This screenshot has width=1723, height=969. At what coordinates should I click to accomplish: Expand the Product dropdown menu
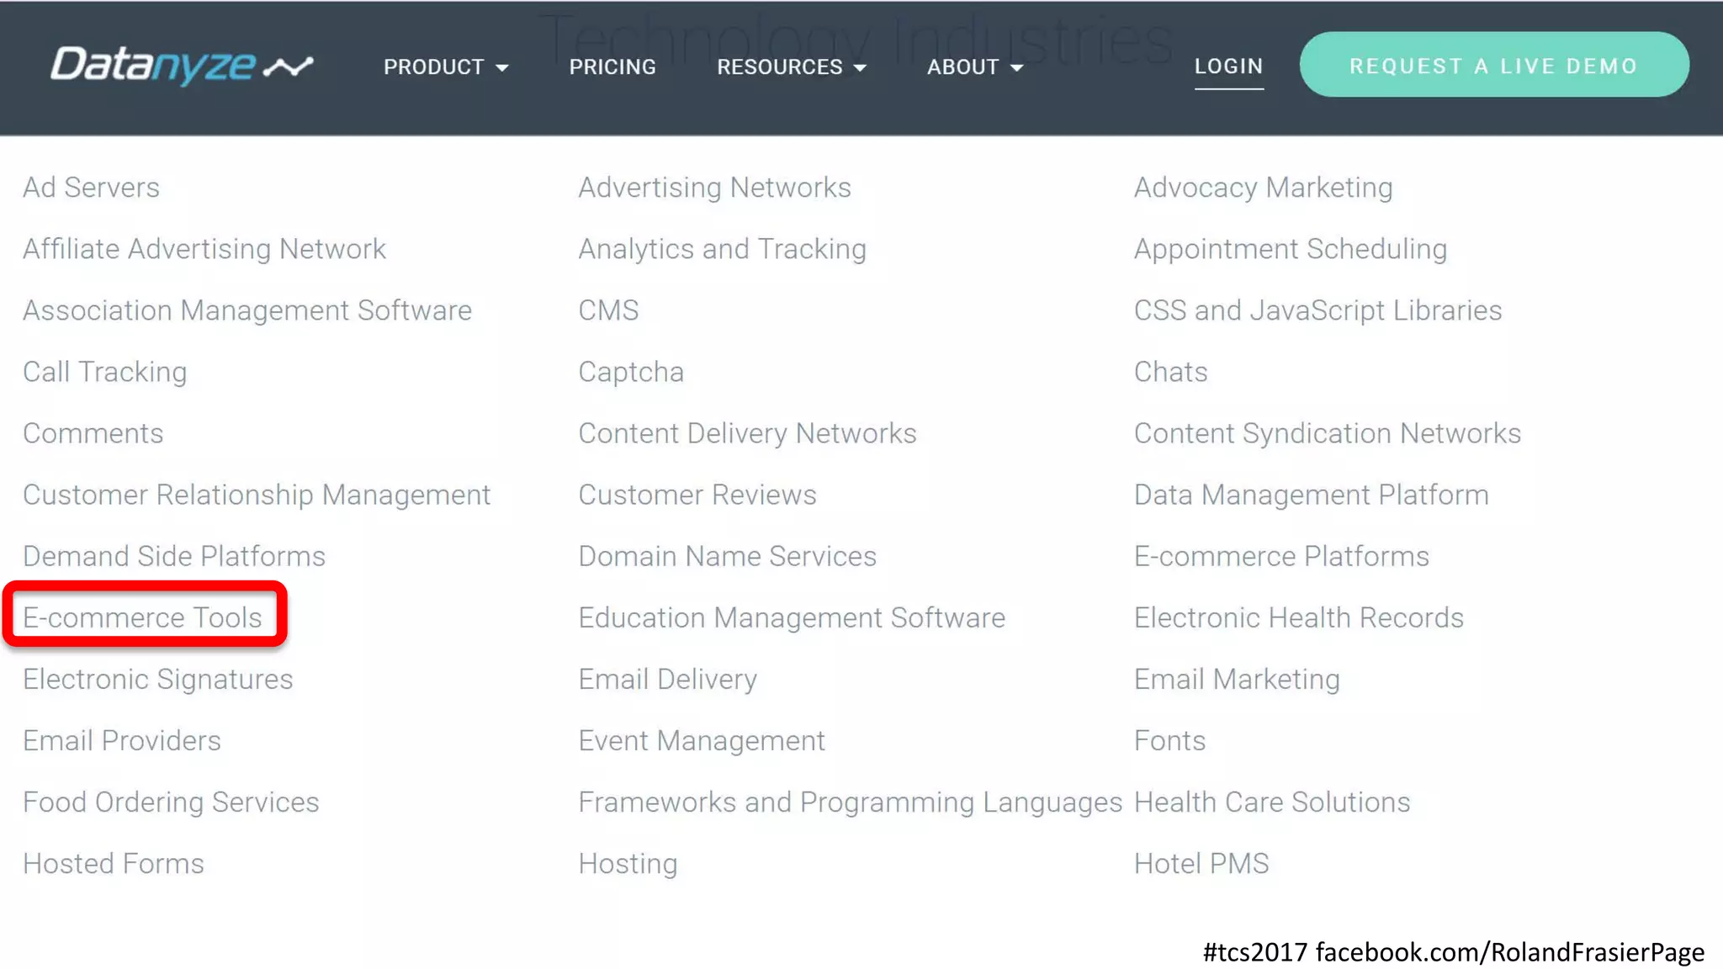pos(446,67)
